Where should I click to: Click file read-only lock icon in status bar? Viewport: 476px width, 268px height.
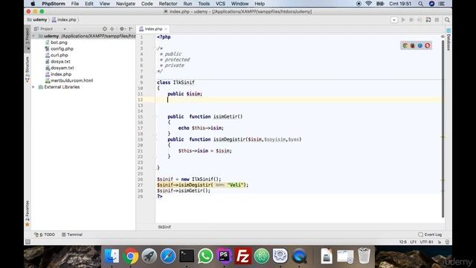coord(440,242)
